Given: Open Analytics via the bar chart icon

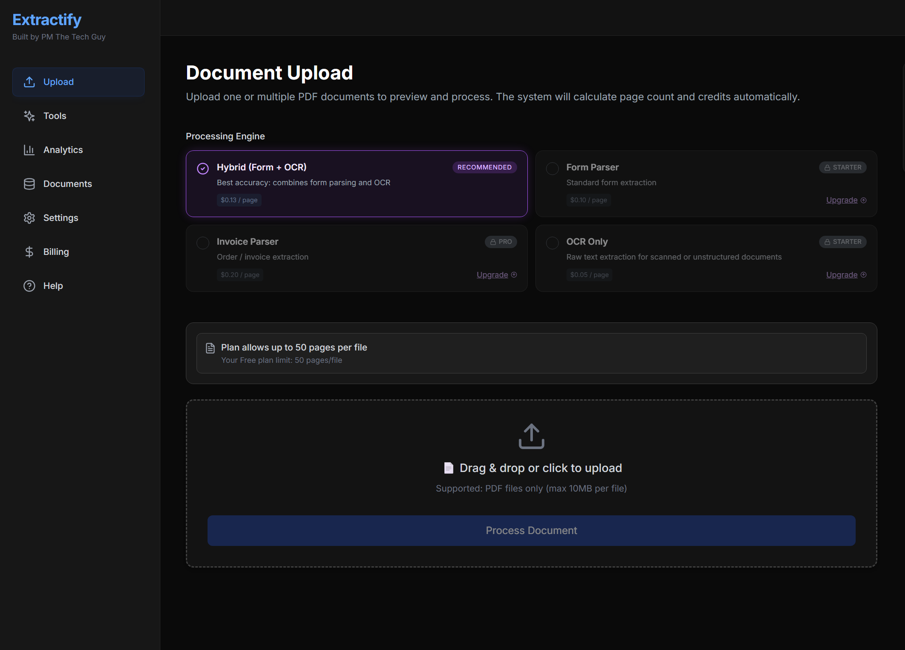Looking at the screenshot, I should pos(29,150).
